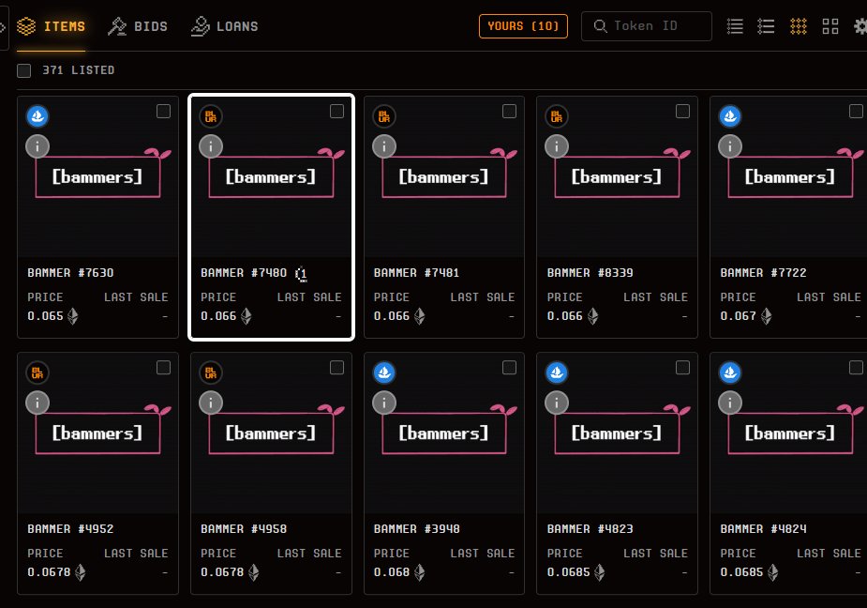Focus the Token ID search field
This screenshot has height=608, width=867.
[x=647, y=26]
